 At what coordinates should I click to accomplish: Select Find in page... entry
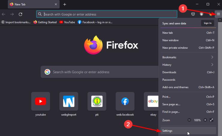188,112
